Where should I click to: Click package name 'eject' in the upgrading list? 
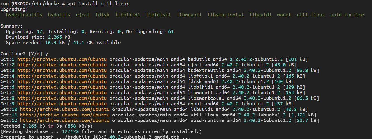(x=83, y=15)
